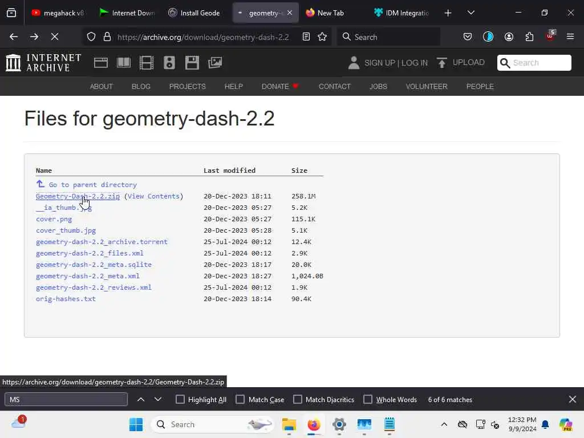Viewport: 584px width, 438px height.
Task: Open the BLOG menu item
Action: point(141,87)
